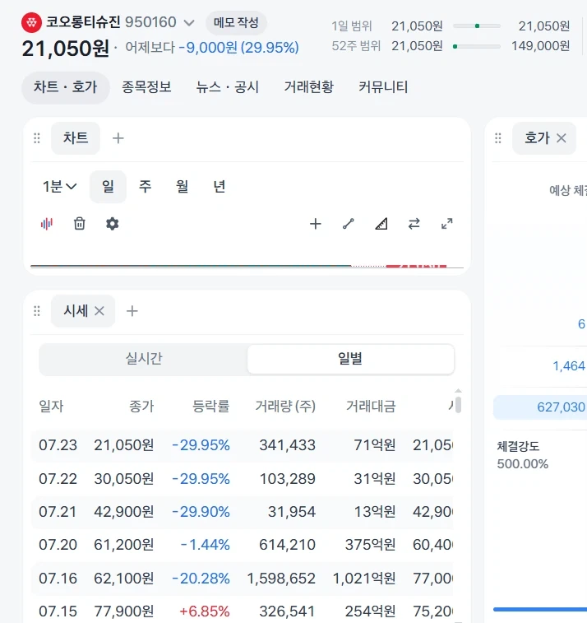Image resolution: width=587 pixels, height=623 pixels.
Task: Select the 07.15 row date
Action: [x=58, y=611]
